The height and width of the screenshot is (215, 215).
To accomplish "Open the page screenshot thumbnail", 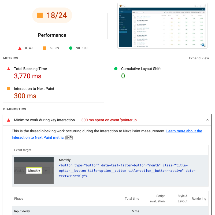I will click(x=162, y=26).
